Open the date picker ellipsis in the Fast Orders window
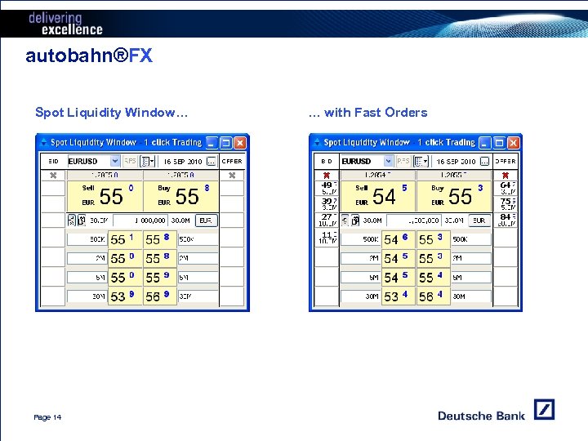 tap(485, 161)
